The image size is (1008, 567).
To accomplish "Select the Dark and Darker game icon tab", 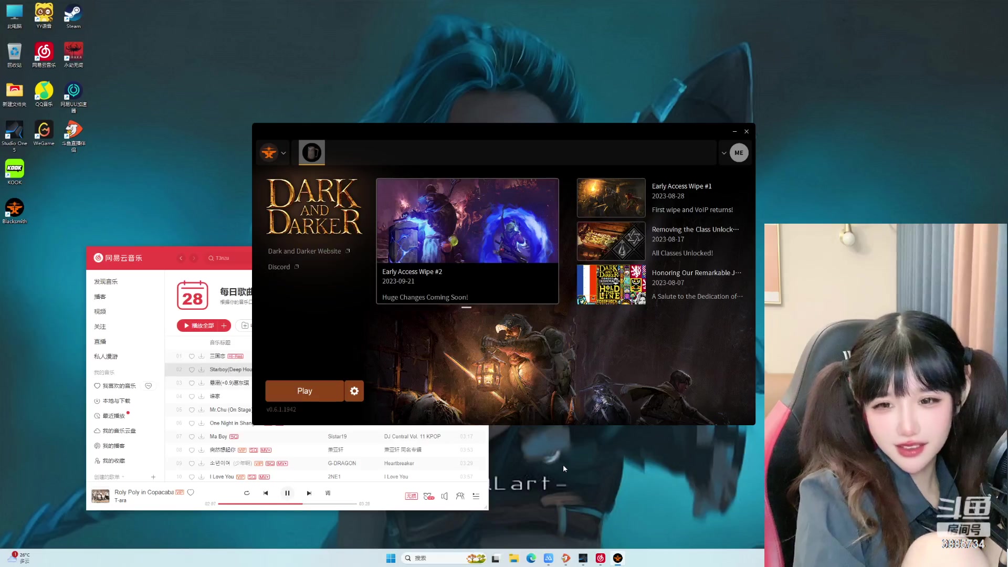I will [312, 153].
